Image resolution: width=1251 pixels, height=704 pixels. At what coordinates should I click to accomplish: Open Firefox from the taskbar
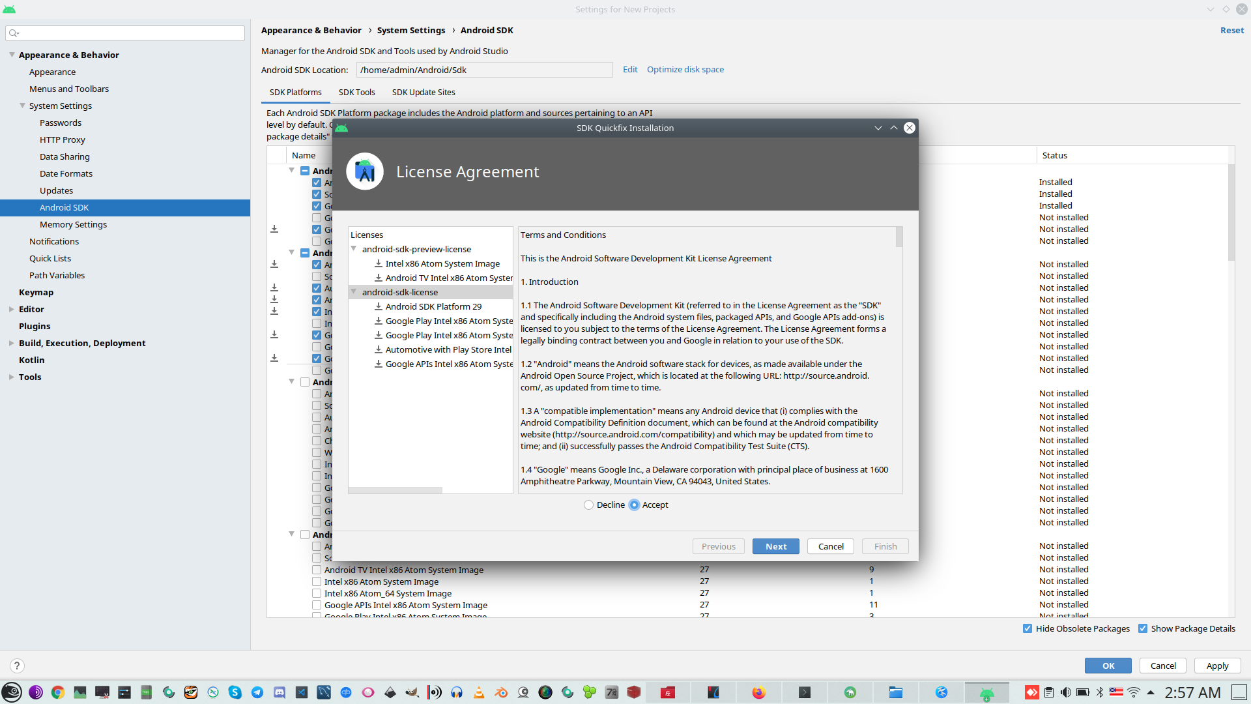click(758, 692)
